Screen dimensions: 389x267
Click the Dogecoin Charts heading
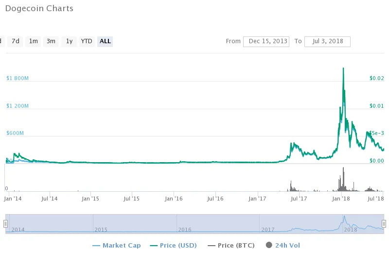click(x=39, y=8)
